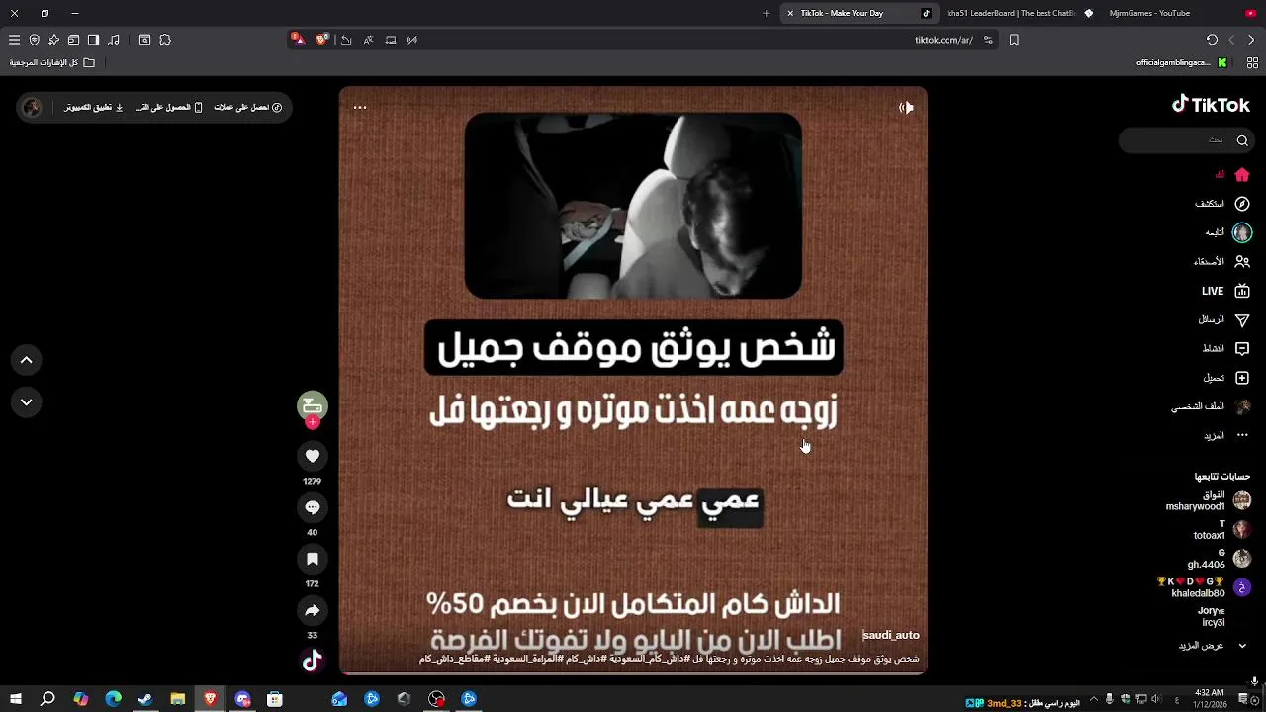
Task: Open site settings icon beside the URL
Action: [x=988, y=40]
